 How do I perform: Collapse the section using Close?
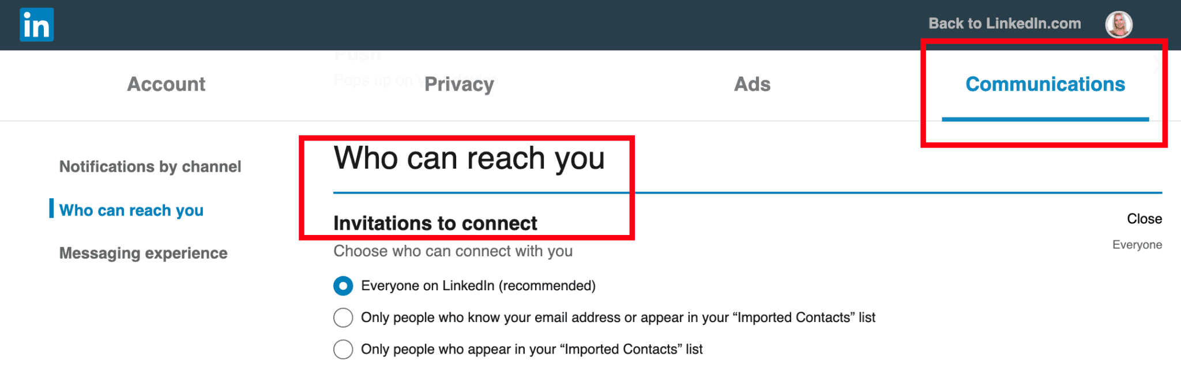[1145, 219]
